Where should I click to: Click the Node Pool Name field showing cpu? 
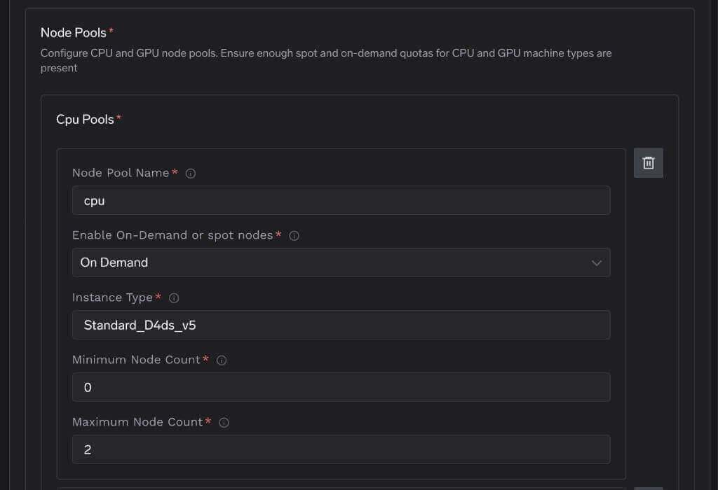pyautogui.click(x=341, y=200)
